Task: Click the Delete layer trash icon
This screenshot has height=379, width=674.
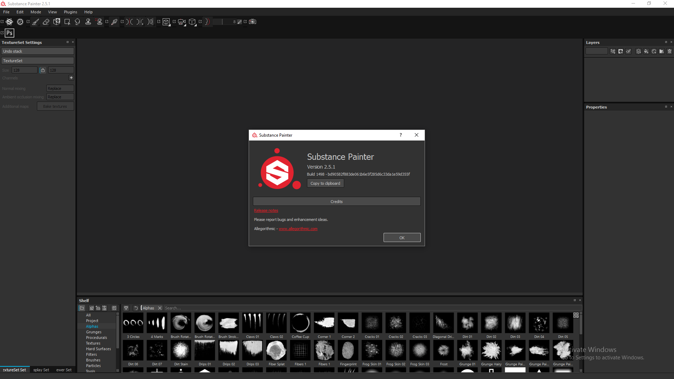Action: pos(669,51)
